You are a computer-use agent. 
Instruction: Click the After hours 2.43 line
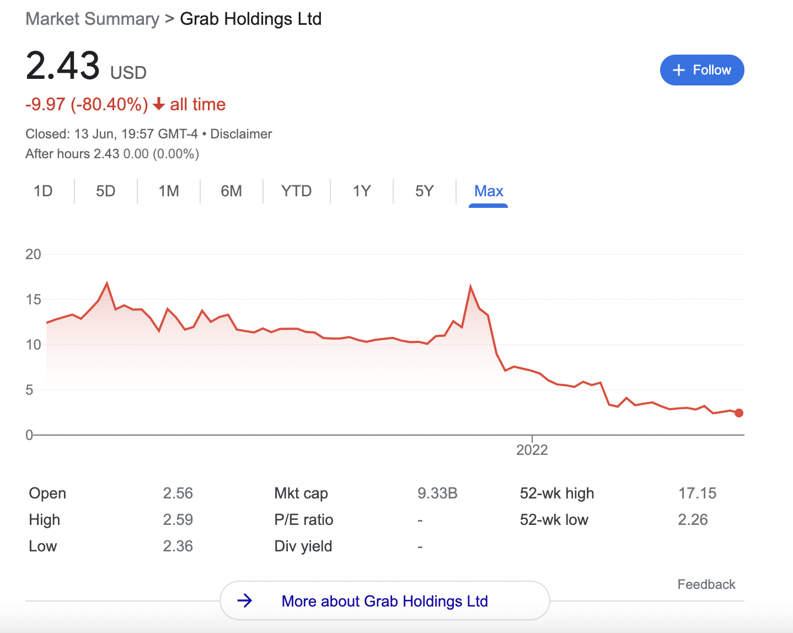[112, 154]
